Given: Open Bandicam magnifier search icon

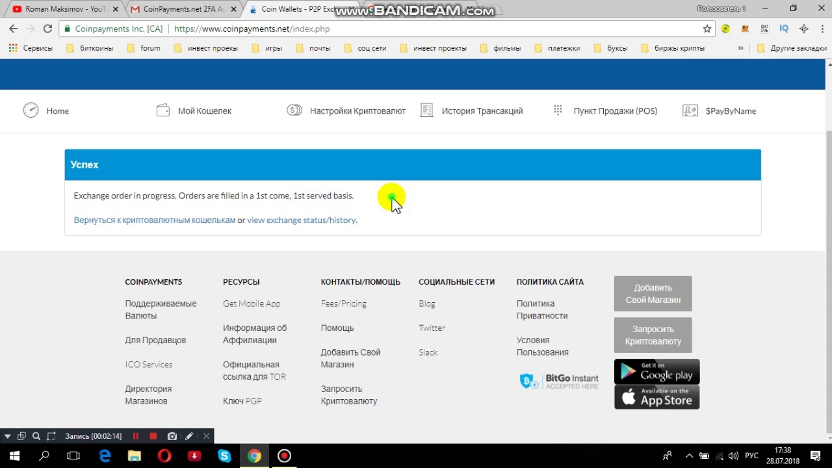Looking at the screenshot, I should click(36, 436).
